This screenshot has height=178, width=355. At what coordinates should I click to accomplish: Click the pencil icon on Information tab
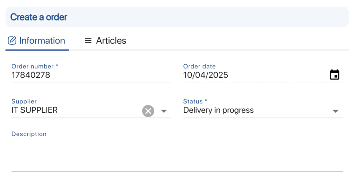coord(12,40)
